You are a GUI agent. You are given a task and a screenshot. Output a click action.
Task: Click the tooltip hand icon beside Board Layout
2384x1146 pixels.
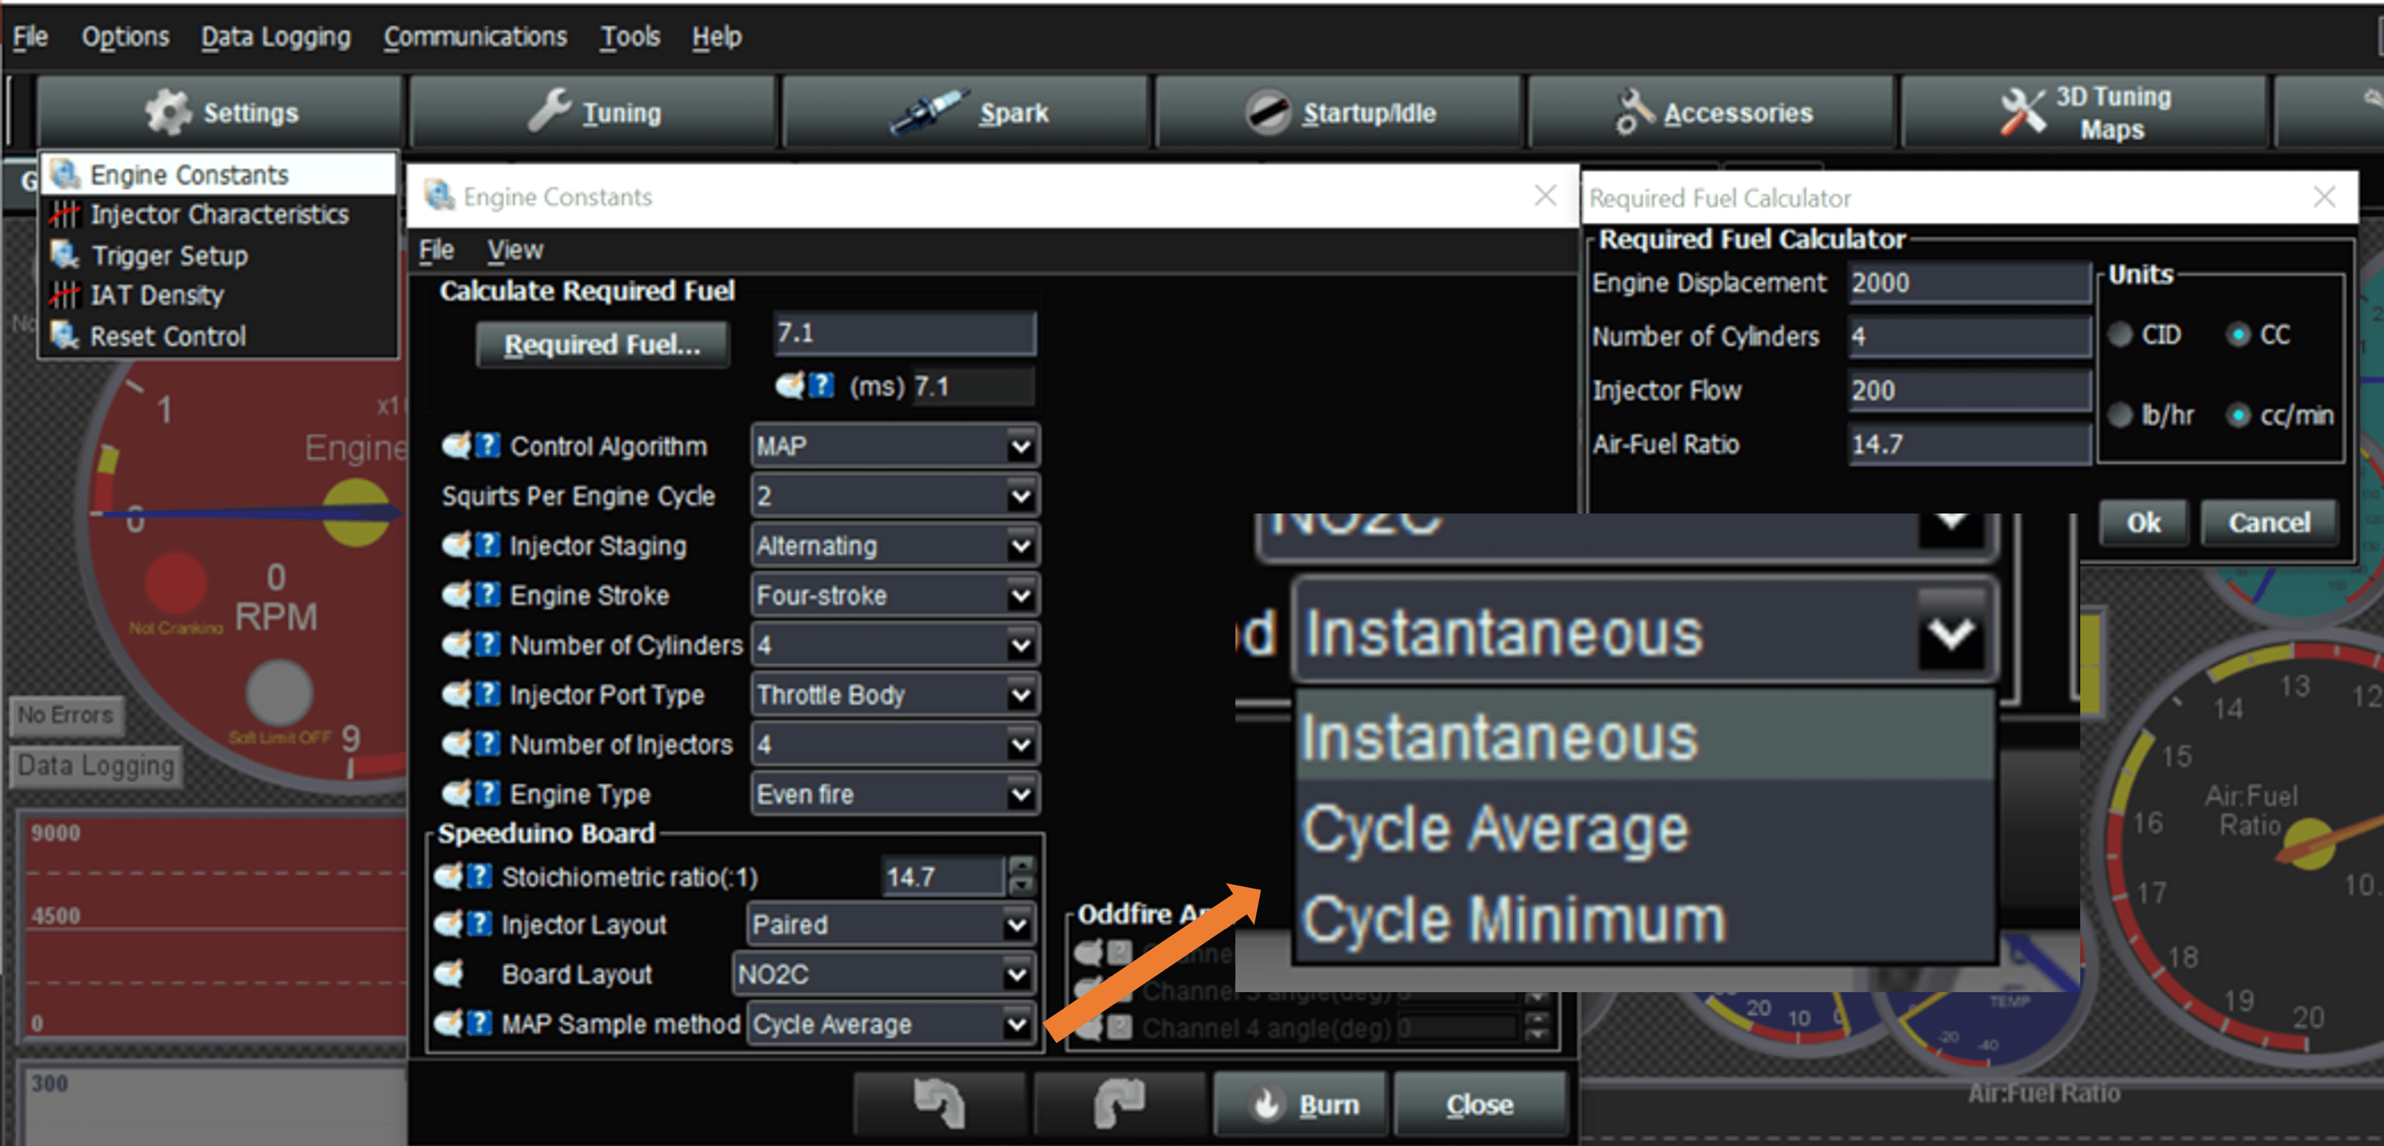coord(449,973)
